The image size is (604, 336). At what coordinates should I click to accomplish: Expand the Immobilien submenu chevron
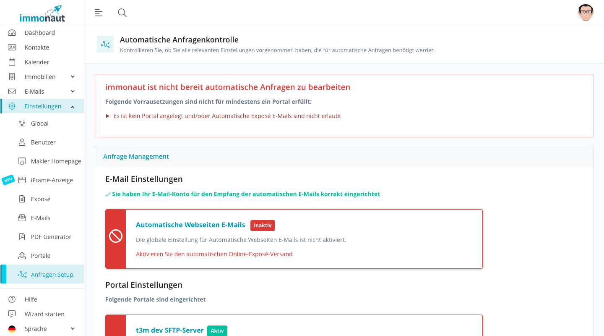(x=73, y=77)
